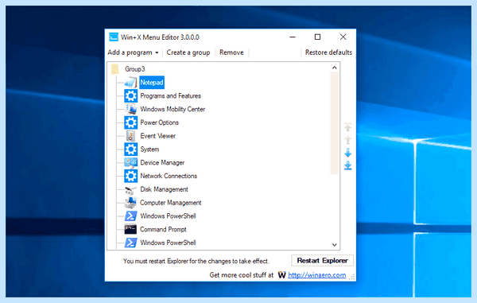Click the Device Manager icon in list
Image resolution: width=477 pixels, height=303 pixels.
point(130,162)
